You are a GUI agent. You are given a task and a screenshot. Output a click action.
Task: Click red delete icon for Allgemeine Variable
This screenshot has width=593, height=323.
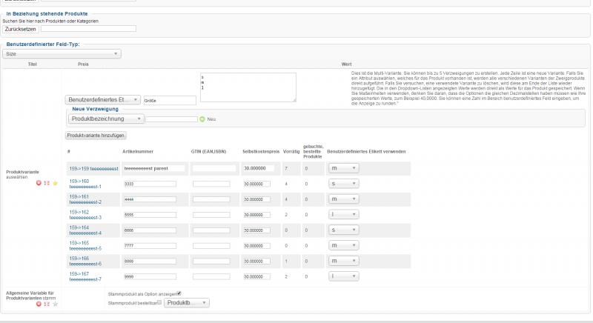pyautogui.click(x=39, y=304)
